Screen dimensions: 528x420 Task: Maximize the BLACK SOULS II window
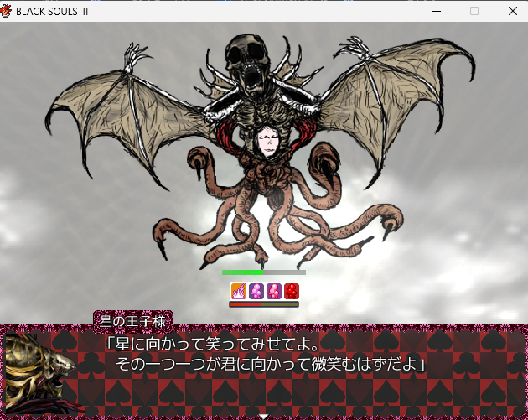pos(474,11)
